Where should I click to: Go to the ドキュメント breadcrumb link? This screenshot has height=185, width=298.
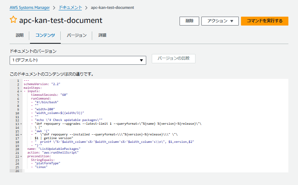click(70, 8)
